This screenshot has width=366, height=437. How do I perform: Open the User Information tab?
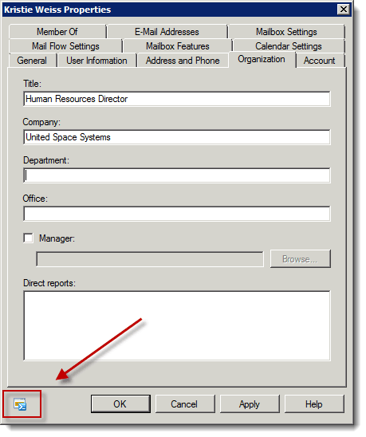(96, 61)
